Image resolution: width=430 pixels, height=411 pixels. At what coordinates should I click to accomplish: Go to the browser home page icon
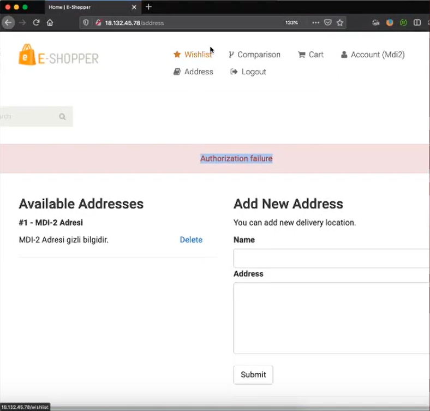coord(50,23)
